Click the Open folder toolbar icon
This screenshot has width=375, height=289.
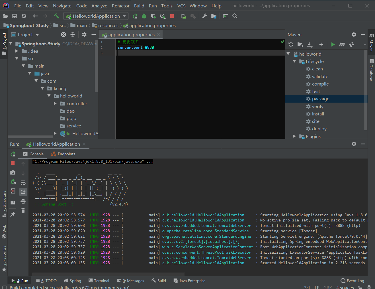point(5,16)
